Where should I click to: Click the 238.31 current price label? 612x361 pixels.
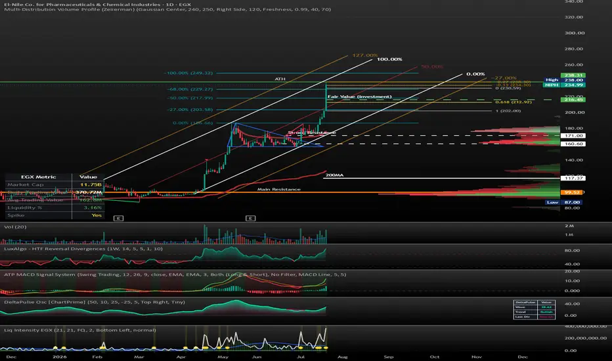coord(573,75)
